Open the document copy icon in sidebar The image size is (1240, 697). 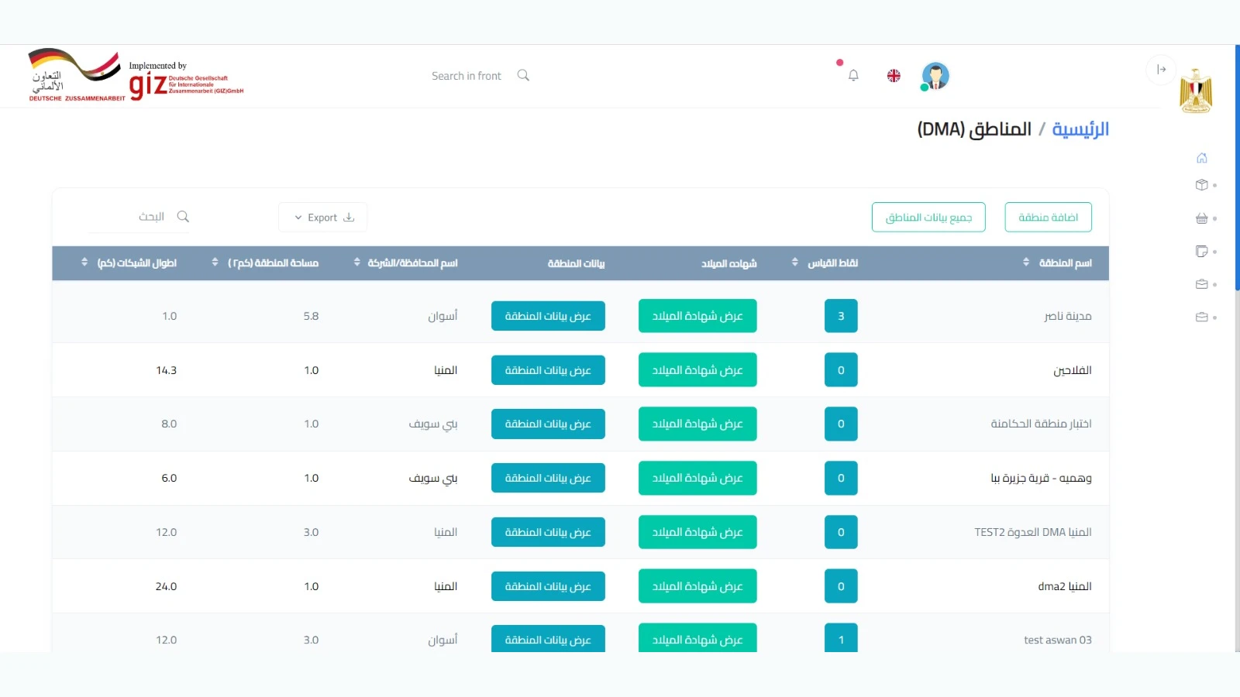(1201, 251)
